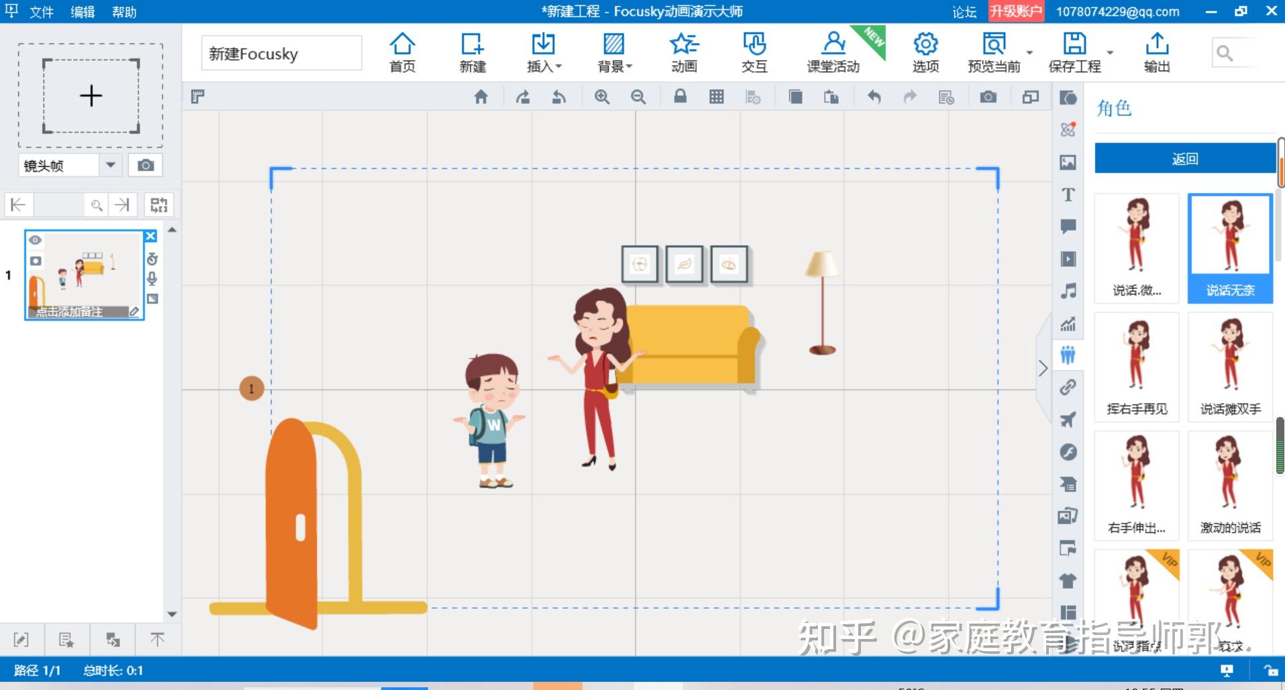This screenshot has height=690, width=1285.
Task: Undo the last action with the back arrow
Action: click(874, 97)
